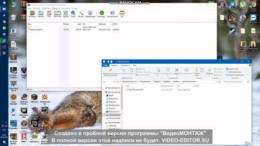Create a new folder with Создать папку
The height and width of the screenshot is (146, 260).
pos(197,72)
